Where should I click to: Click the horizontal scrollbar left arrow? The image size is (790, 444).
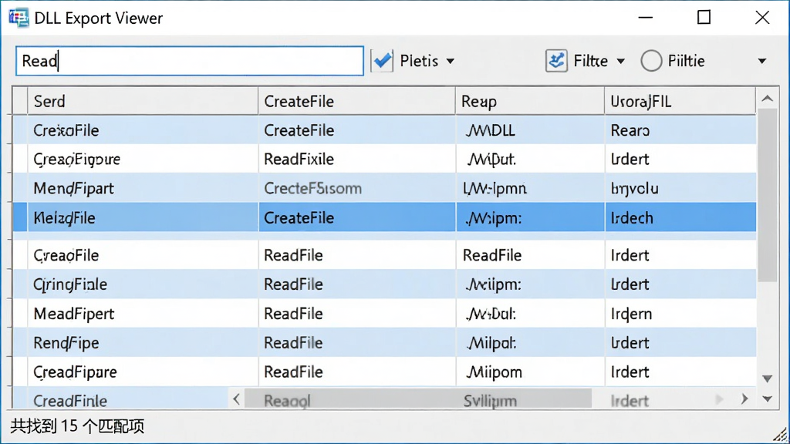[236, 400]
